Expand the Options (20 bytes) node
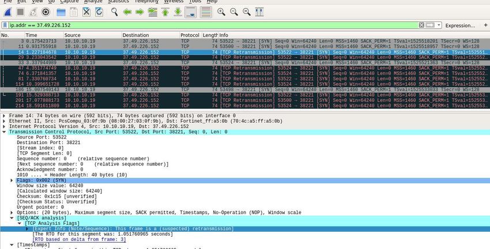This screenshot has width=490, height=249. [x=12, y=213]
